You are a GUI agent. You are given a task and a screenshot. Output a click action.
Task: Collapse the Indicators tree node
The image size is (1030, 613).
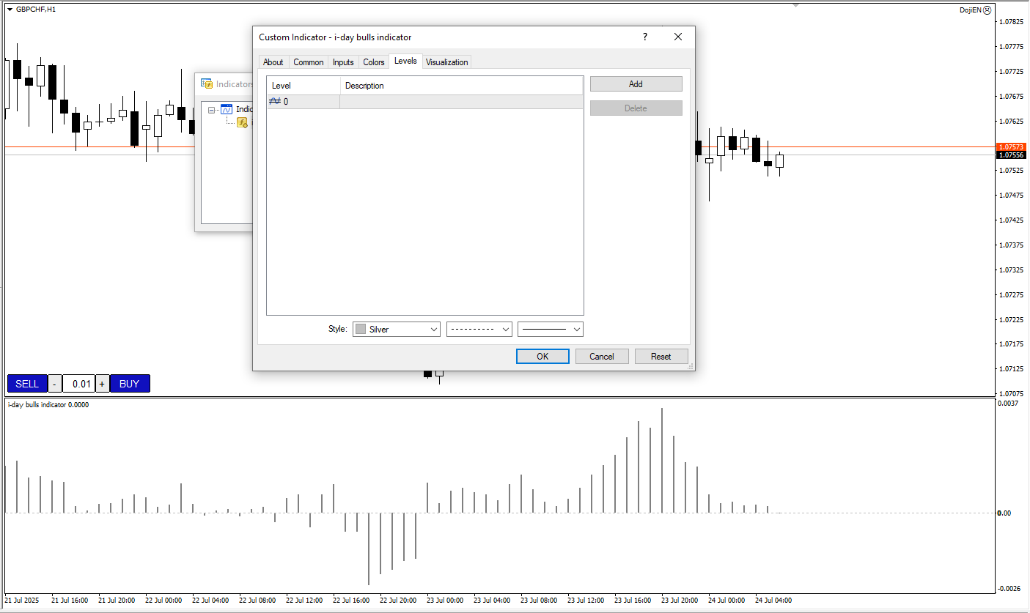tap(212, 110)
